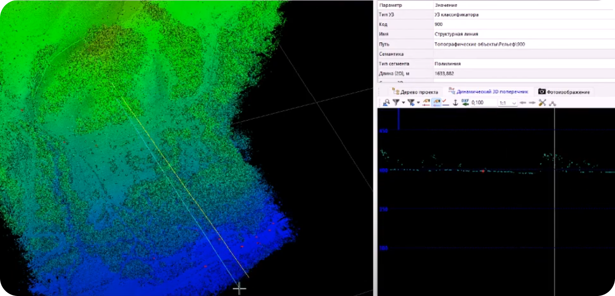The height and width of the screenshot is (296, 615).
Task: Click the tree icon on Дерево проекта tab
Action: (x=396, y=92)
